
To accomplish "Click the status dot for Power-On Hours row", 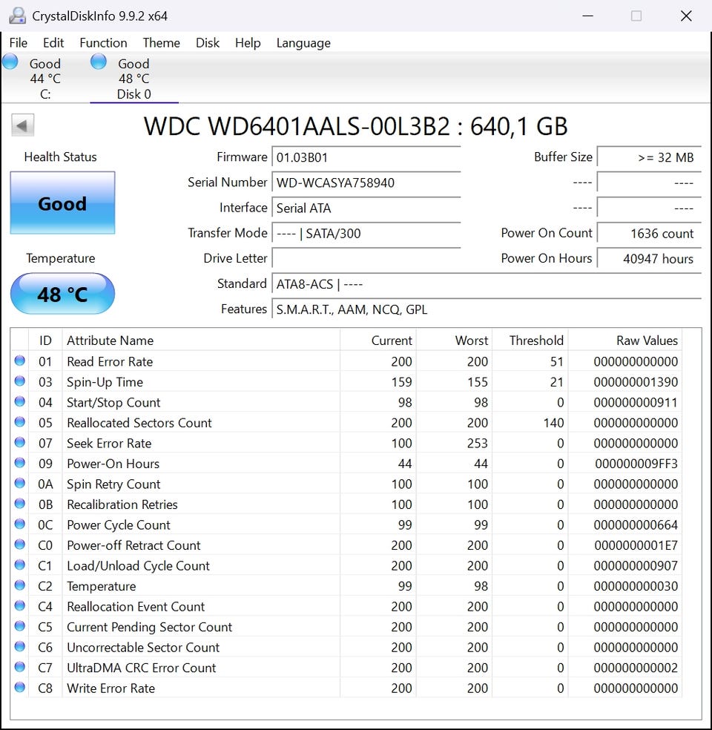I will click(19, 463).
